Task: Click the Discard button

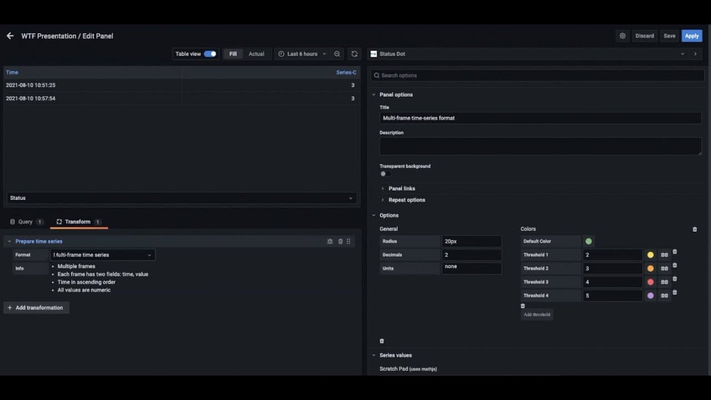Action: click(x=644, y=36)
